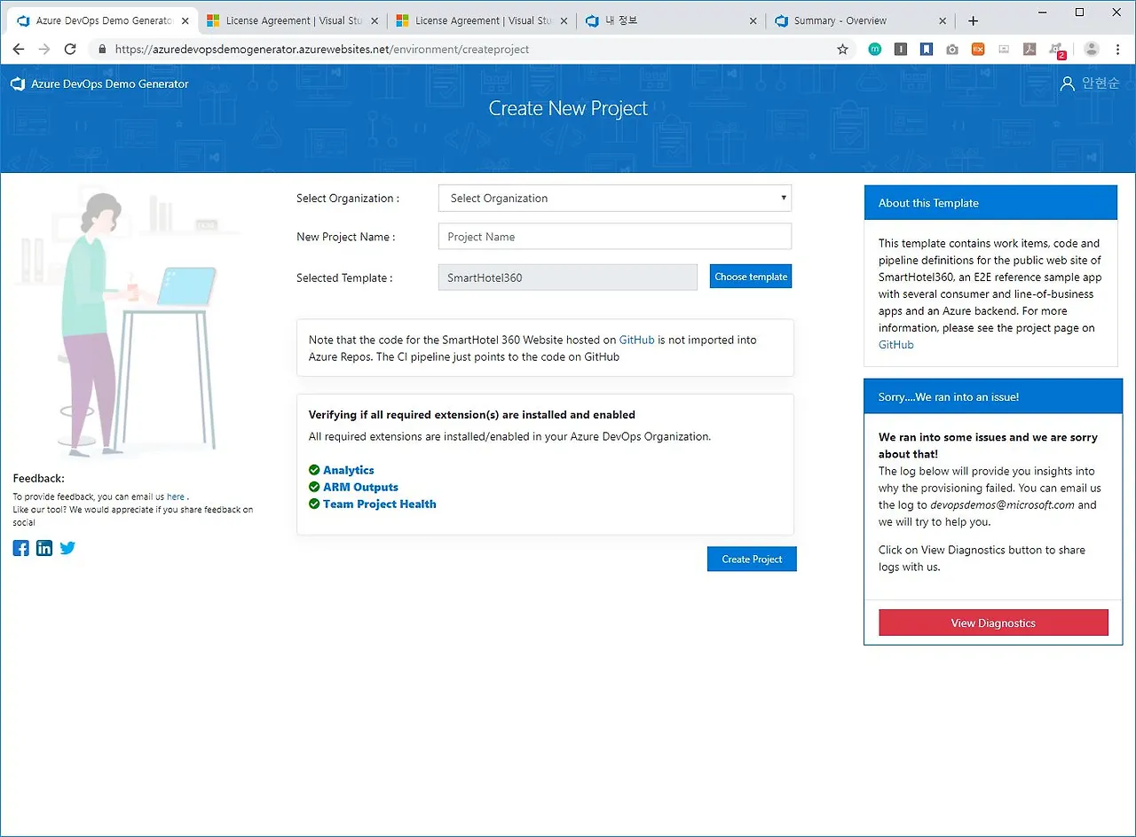Open a new browser tab with plus
This screenshot has width=1136, height=837.
click(x=974, y=20)
